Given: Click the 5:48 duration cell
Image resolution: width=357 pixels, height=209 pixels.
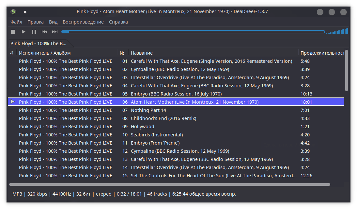Looking at the screenshot, I should pyautogui.click(x=305, y=61).
